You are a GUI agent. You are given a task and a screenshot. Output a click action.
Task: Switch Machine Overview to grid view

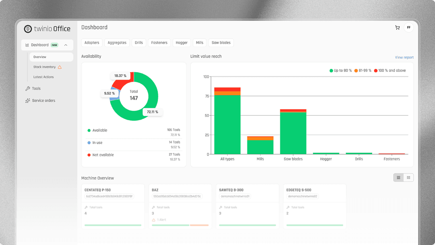point(398,178)
